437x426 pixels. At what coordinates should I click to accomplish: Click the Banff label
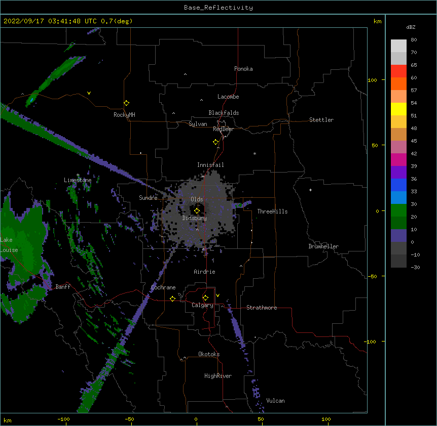63,287
